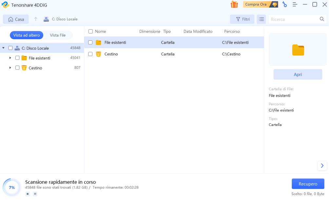Image resolution: width=329 pixels, height=200 pixels.
Task: Click the Cestino recycle bin icon in tree
Action: 24,68
